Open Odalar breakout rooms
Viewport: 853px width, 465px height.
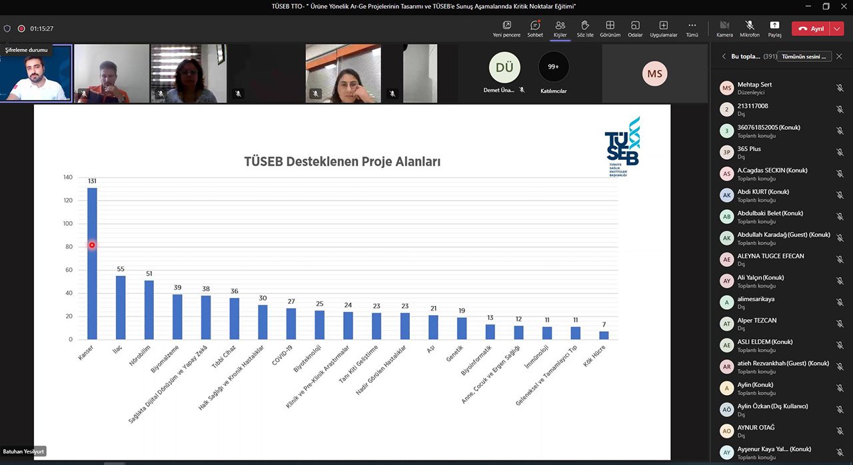click(635, 29)
